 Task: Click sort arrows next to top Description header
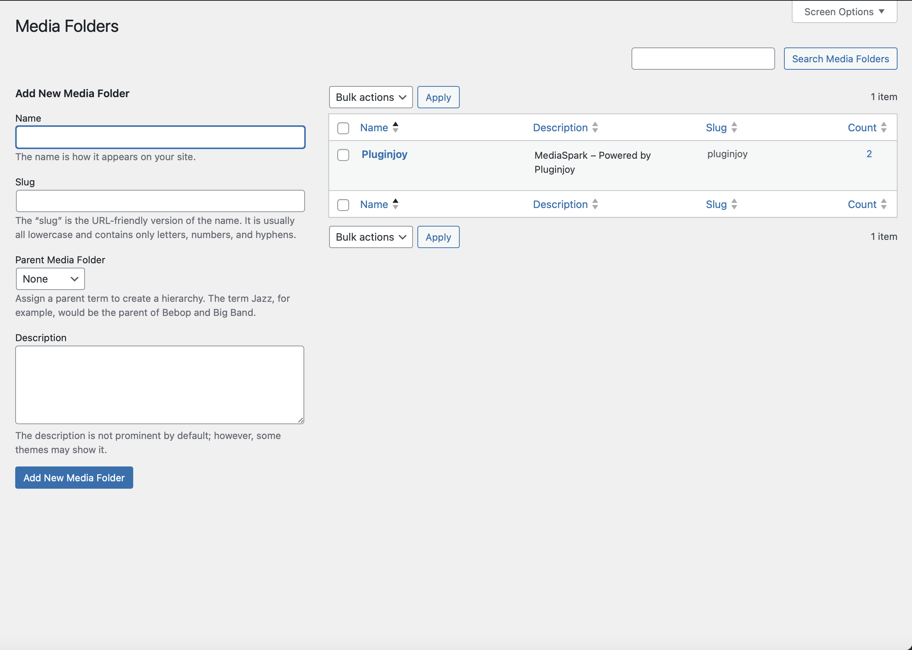595,127
